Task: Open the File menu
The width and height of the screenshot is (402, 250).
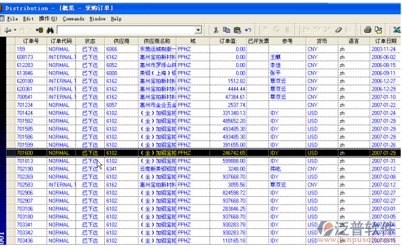Action: pyautogui.click(x=12, y=19)
